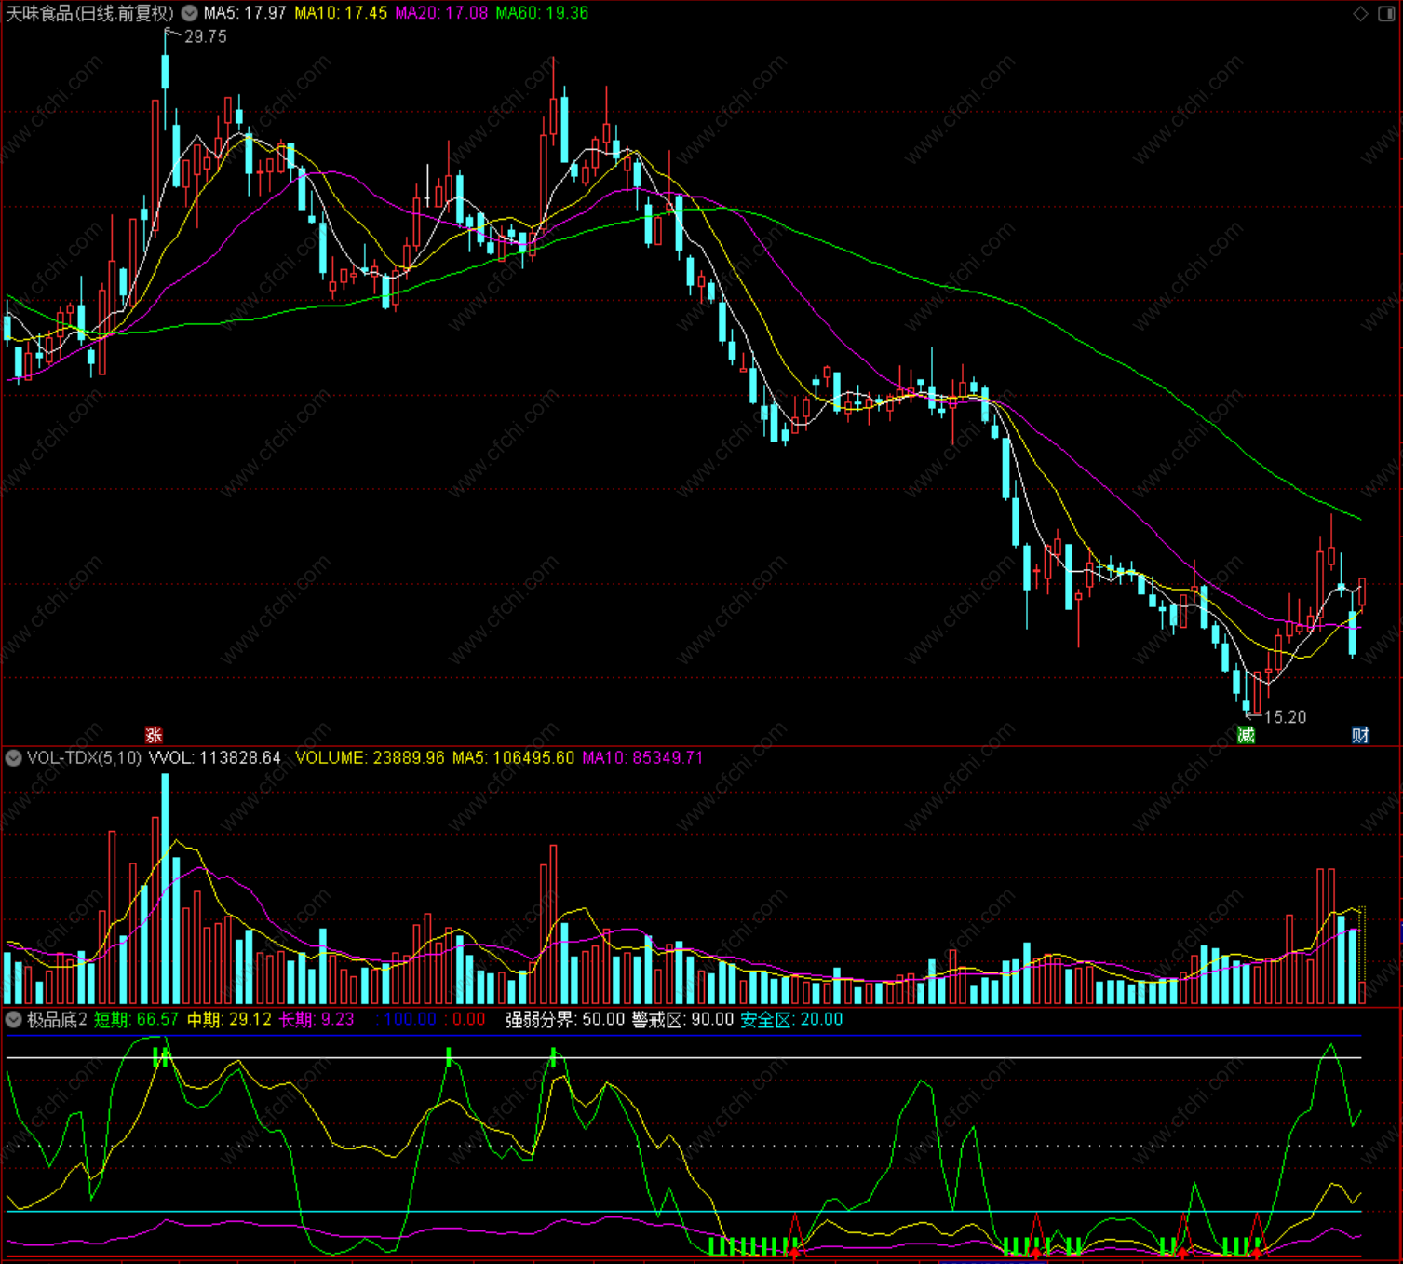The image size is (1403, 1264).
Task: Click the green 减 marker icon
Action: point(1246,736)
